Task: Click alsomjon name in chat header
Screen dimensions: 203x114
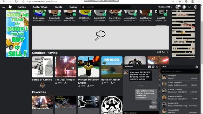Action: [129, 66]
